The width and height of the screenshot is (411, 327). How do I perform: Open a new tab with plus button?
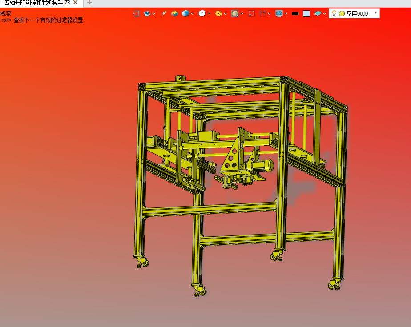coord(89,3)
